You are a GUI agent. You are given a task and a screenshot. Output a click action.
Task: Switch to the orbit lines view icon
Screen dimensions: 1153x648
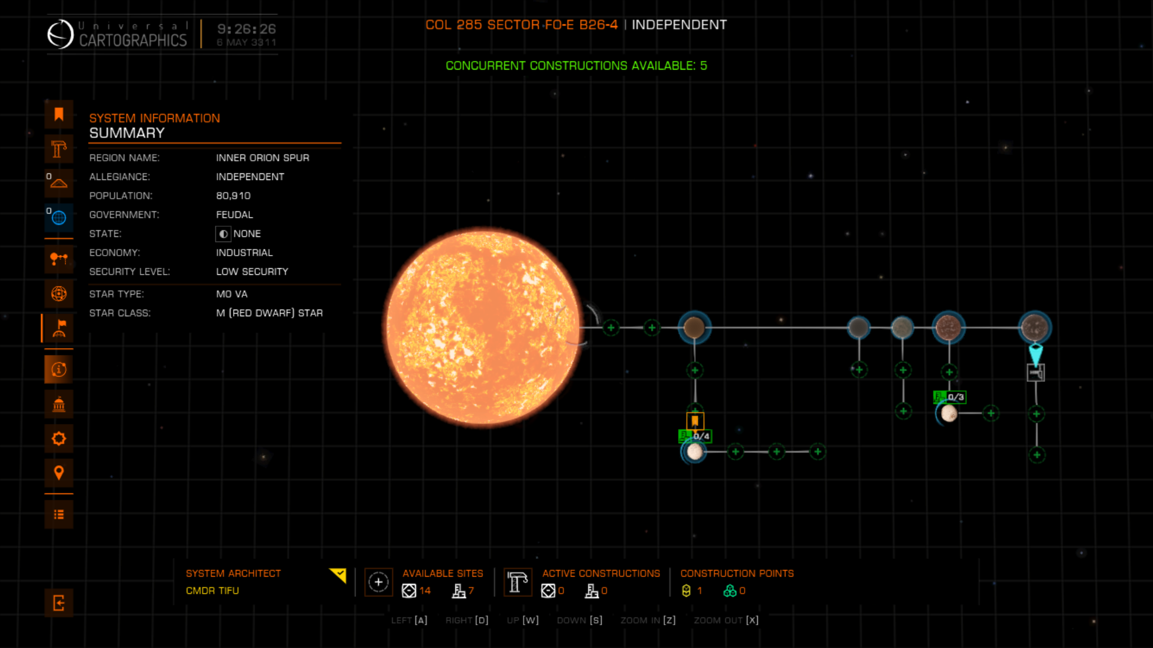(59, 259)
